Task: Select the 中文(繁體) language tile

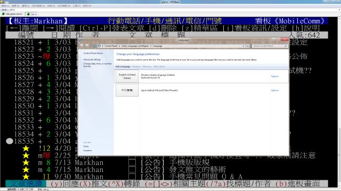Action: coord(127,90)
